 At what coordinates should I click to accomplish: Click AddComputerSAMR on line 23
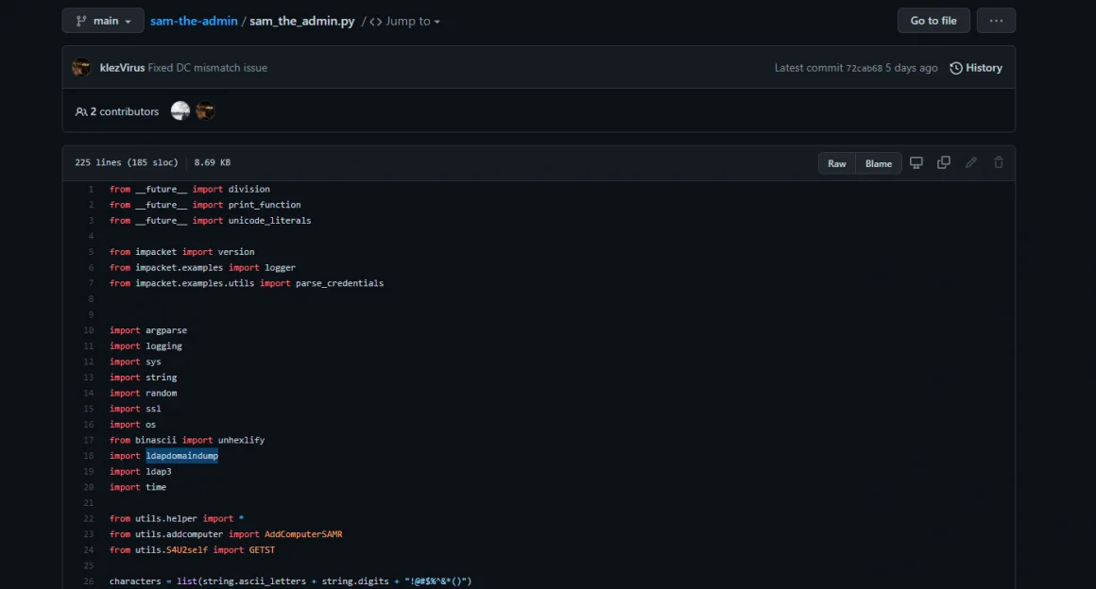tap(303, 534)
